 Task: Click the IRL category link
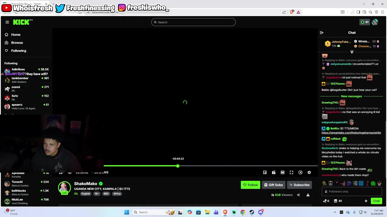coord(76,194)
